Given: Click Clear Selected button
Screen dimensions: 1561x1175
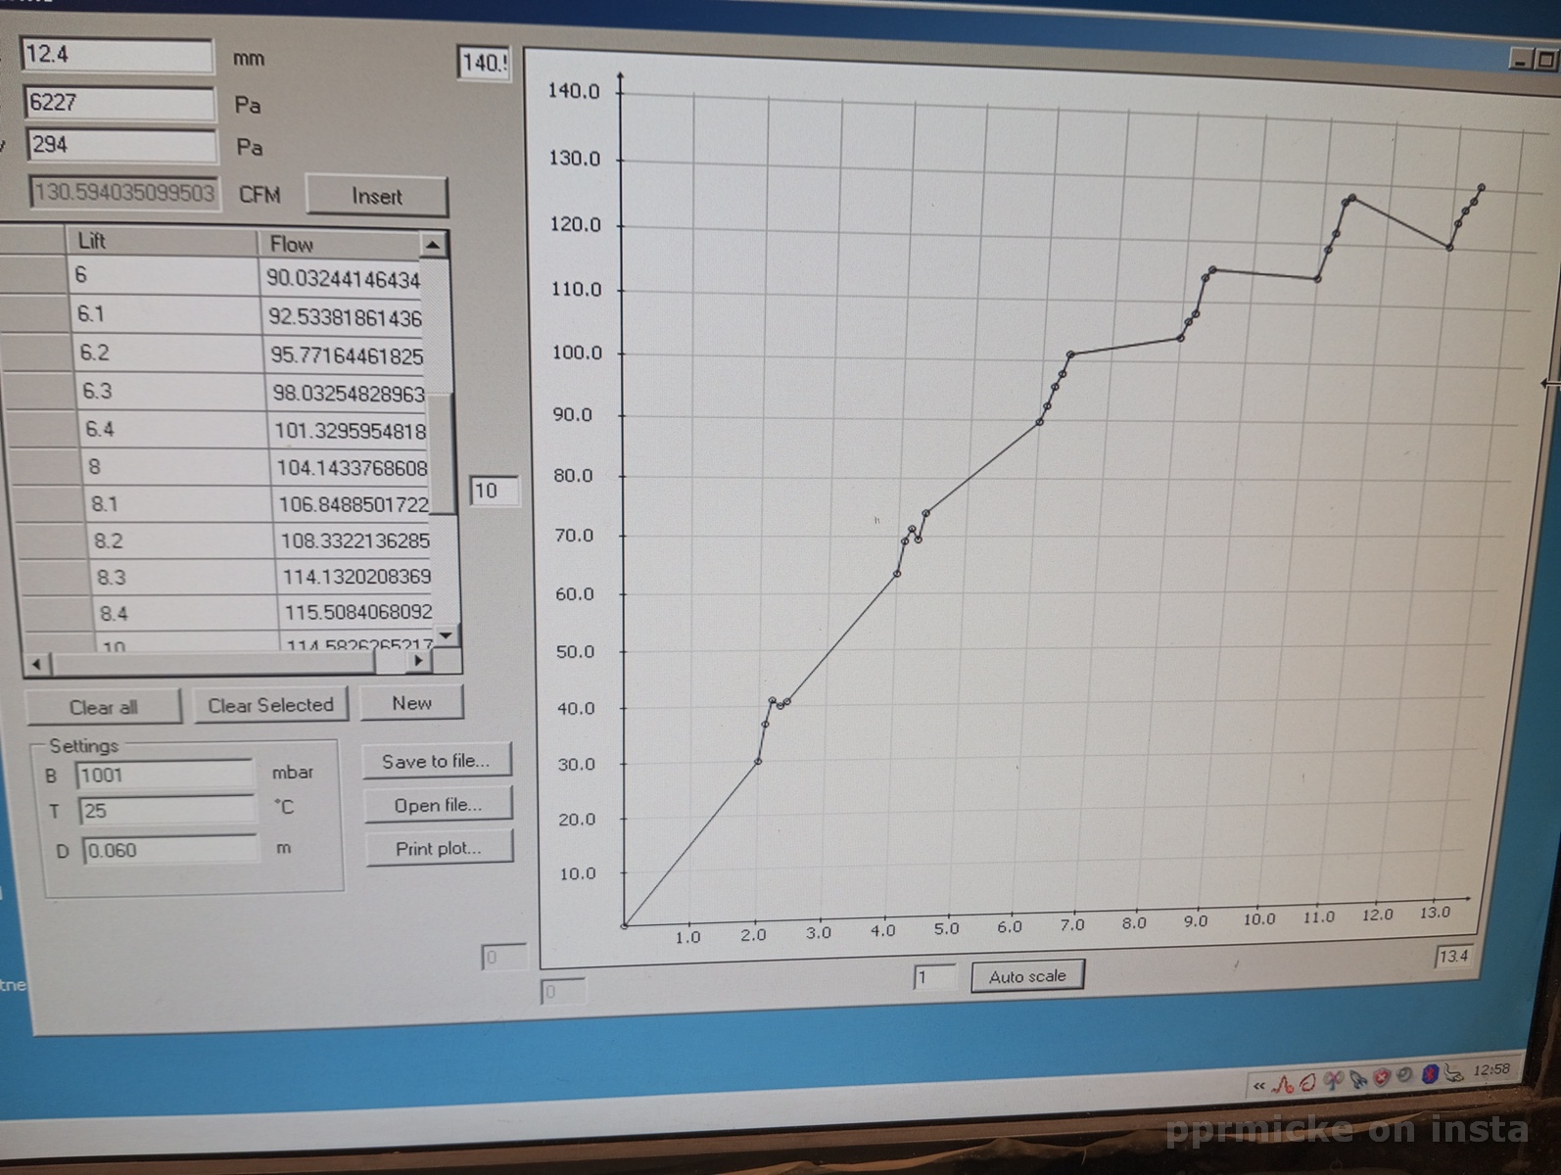Looking at the screenshot, I should [x=270, y=705].
